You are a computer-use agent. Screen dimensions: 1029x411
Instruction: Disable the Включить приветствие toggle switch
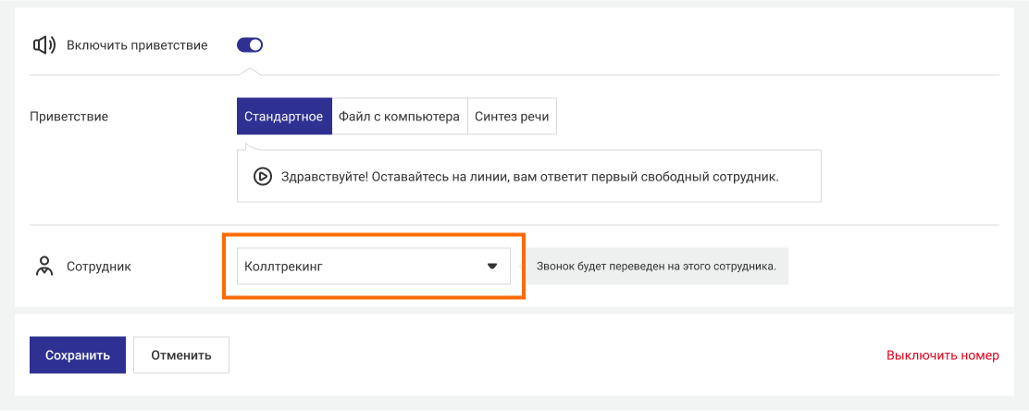pyautogui.click(x=250, y=44)
